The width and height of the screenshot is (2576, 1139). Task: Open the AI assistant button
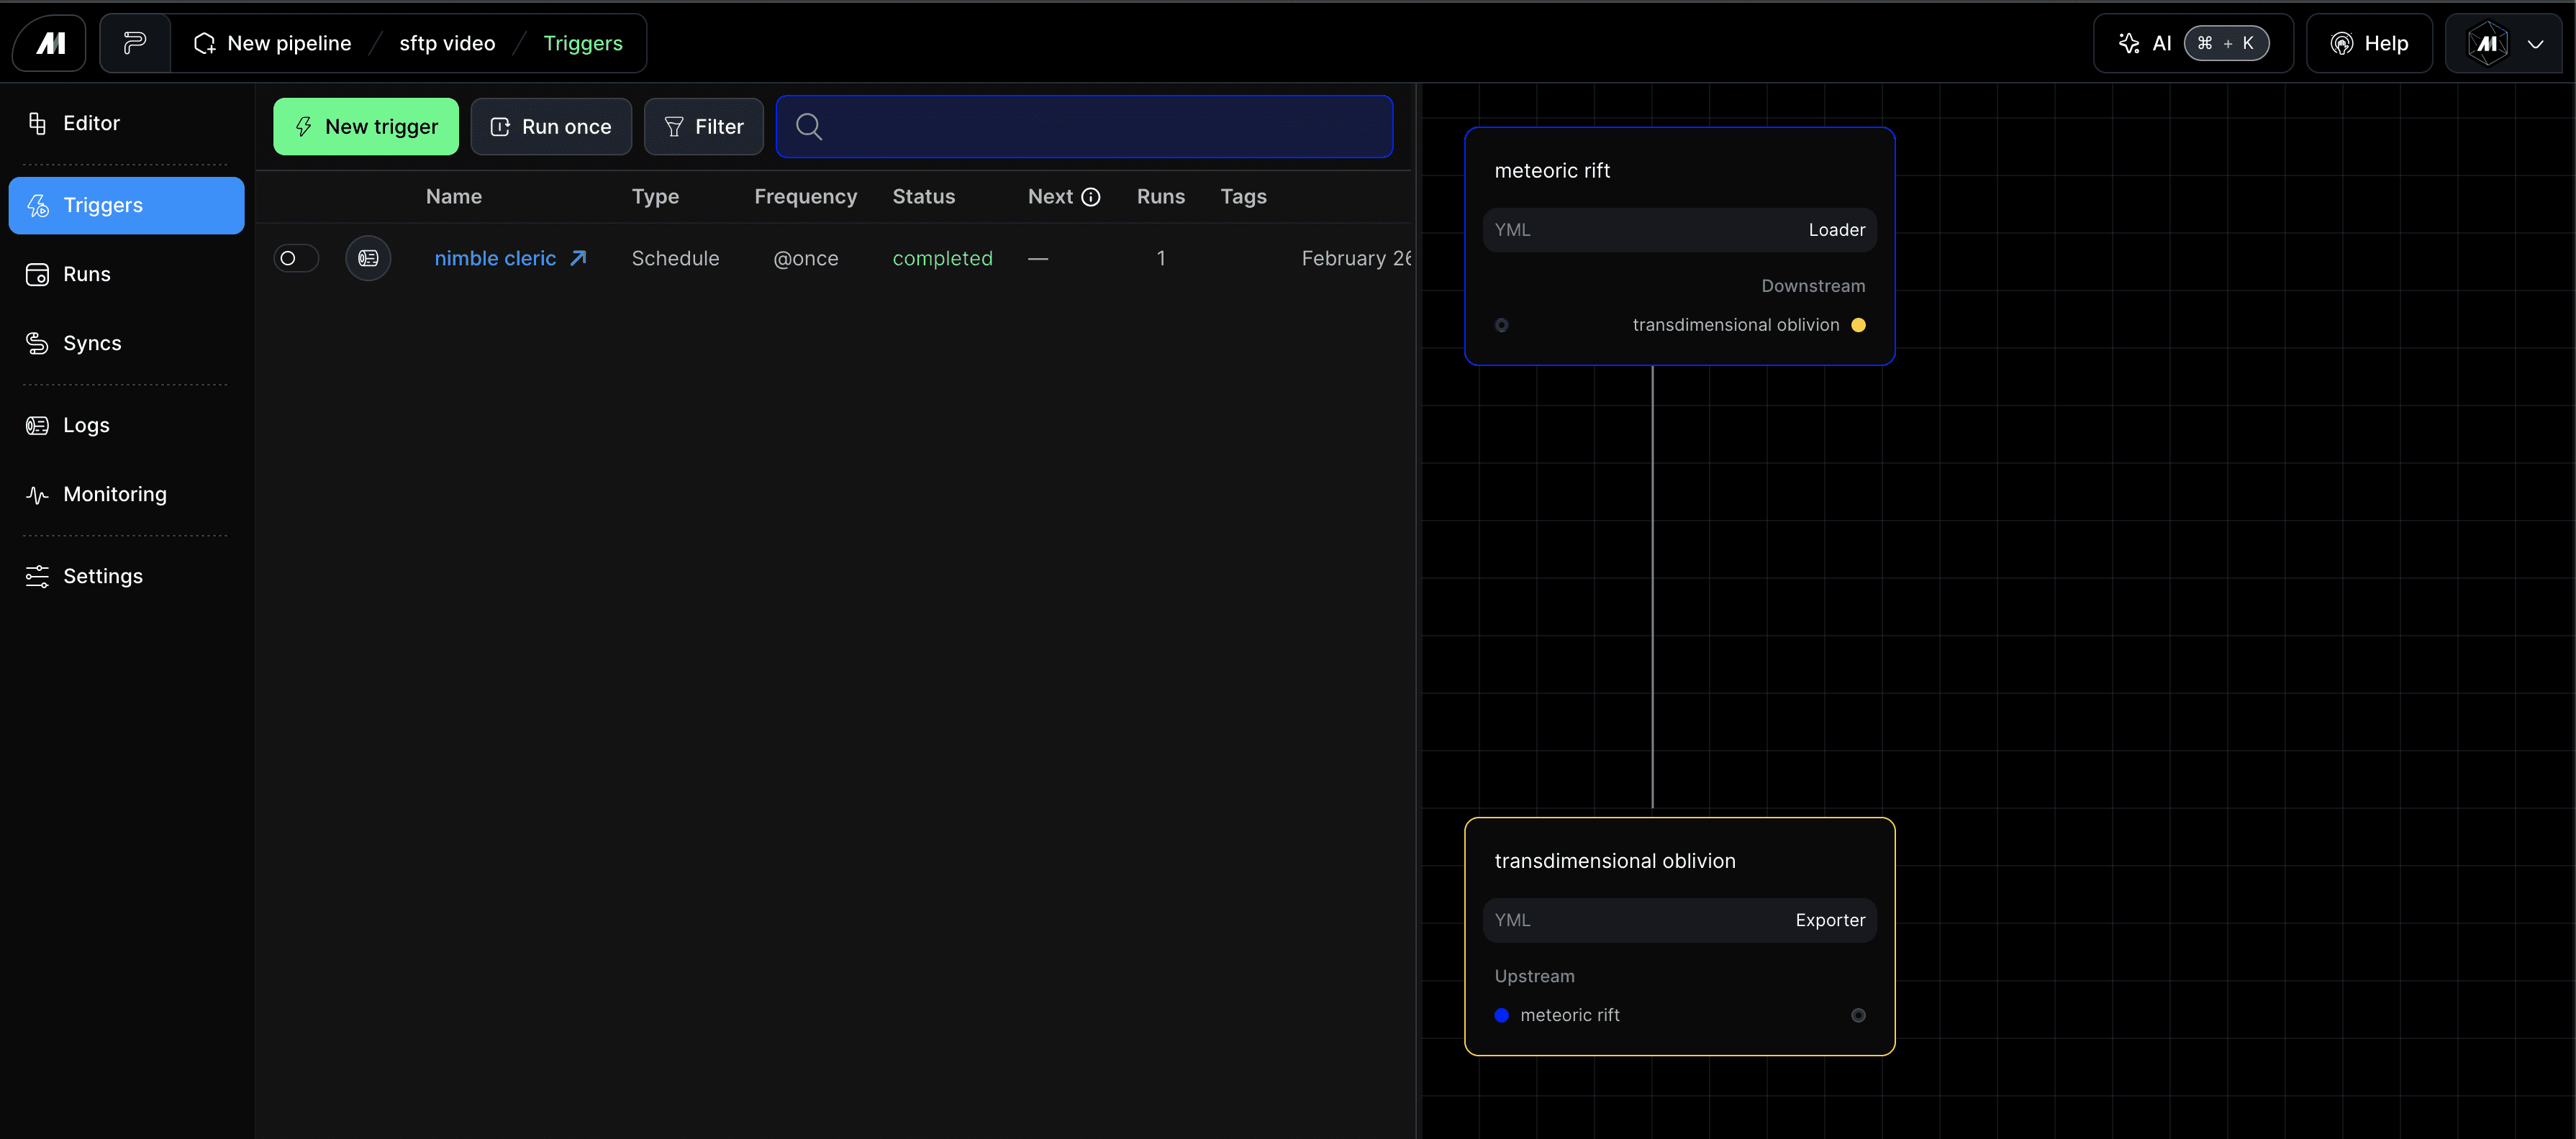point(2193,43)
